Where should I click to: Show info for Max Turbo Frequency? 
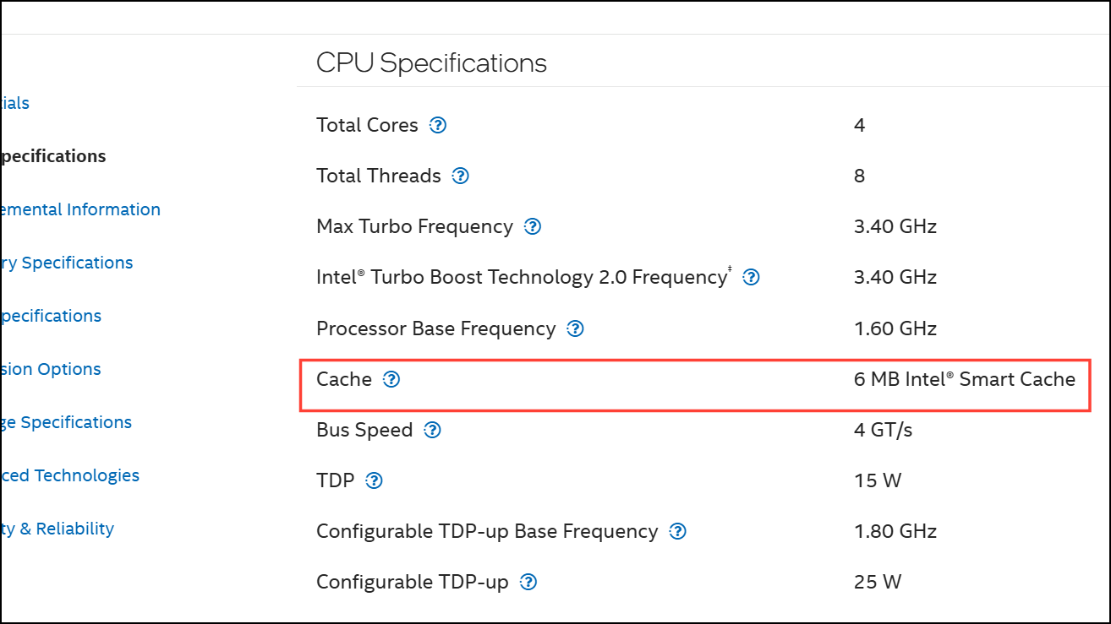tap(533, 226)
